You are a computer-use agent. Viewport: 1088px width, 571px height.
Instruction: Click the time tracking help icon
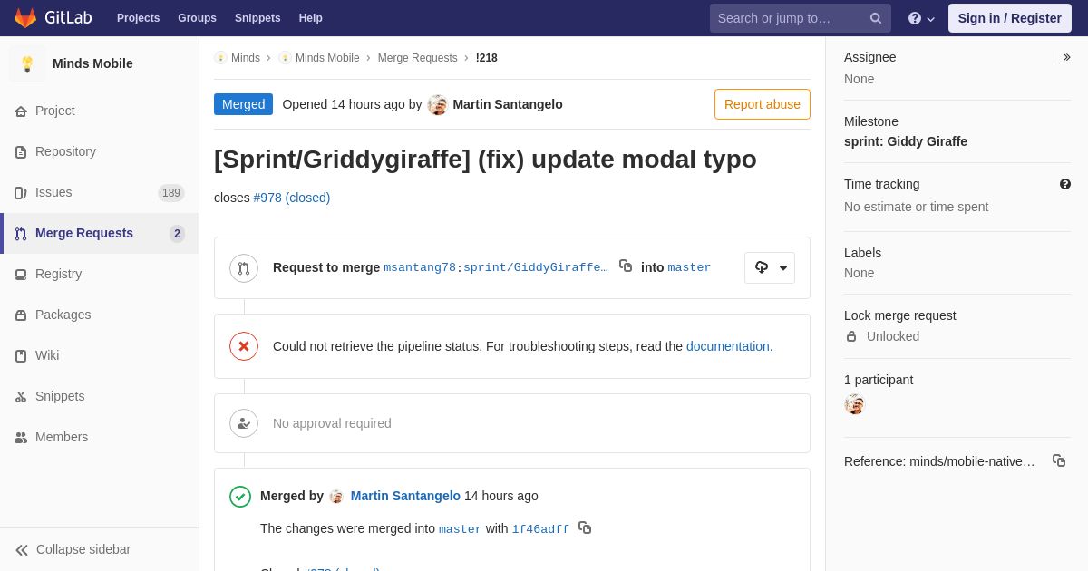1065,184
